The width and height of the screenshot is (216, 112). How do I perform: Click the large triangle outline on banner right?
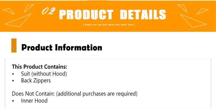(193, 21)
